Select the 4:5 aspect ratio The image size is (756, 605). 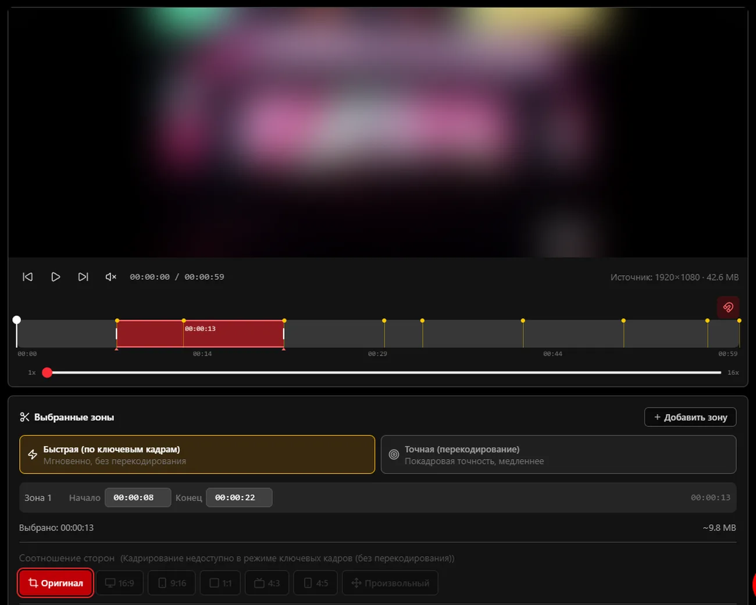pos(316,583)
